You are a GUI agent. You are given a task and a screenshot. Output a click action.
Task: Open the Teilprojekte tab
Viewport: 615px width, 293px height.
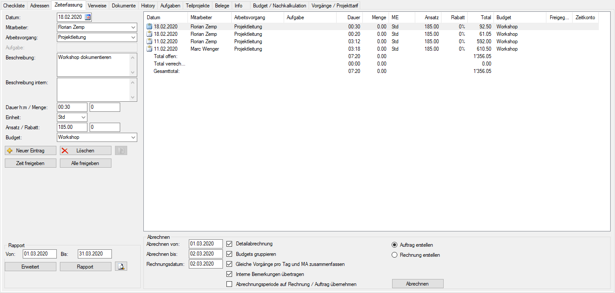click(x=198, y=6)
